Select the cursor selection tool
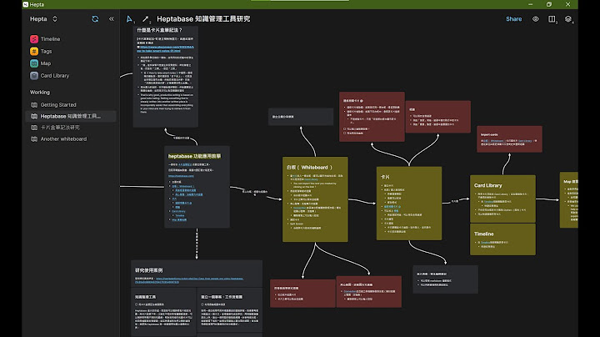Viewport: 600px width, 337px height. (129, 18)
